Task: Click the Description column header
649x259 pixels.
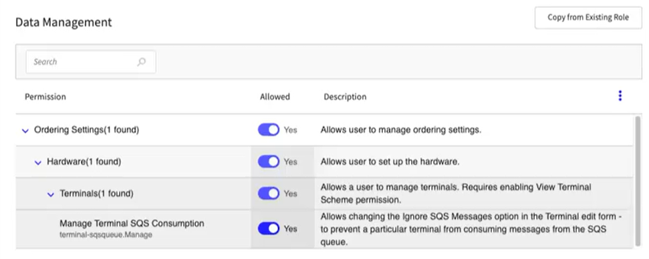Action: 345,97
